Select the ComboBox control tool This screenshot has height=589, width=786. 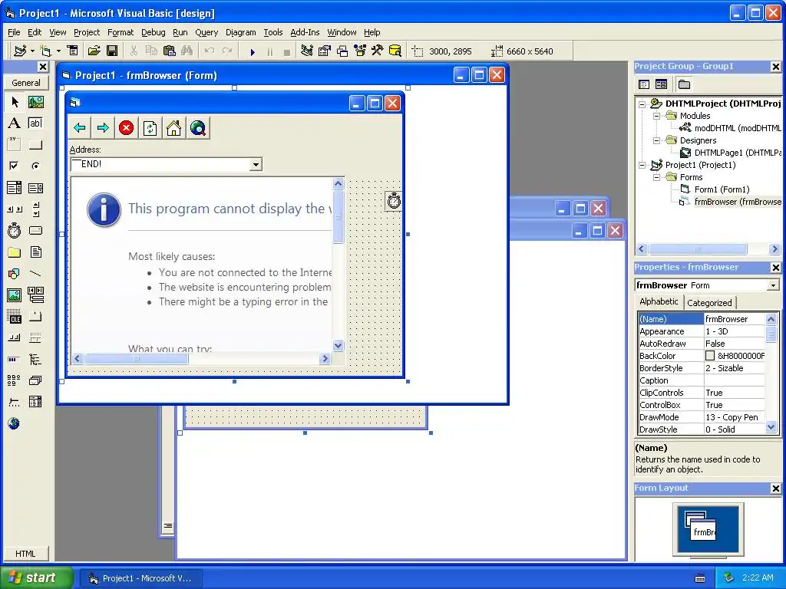pyautogui.click(x=15, y=188)
